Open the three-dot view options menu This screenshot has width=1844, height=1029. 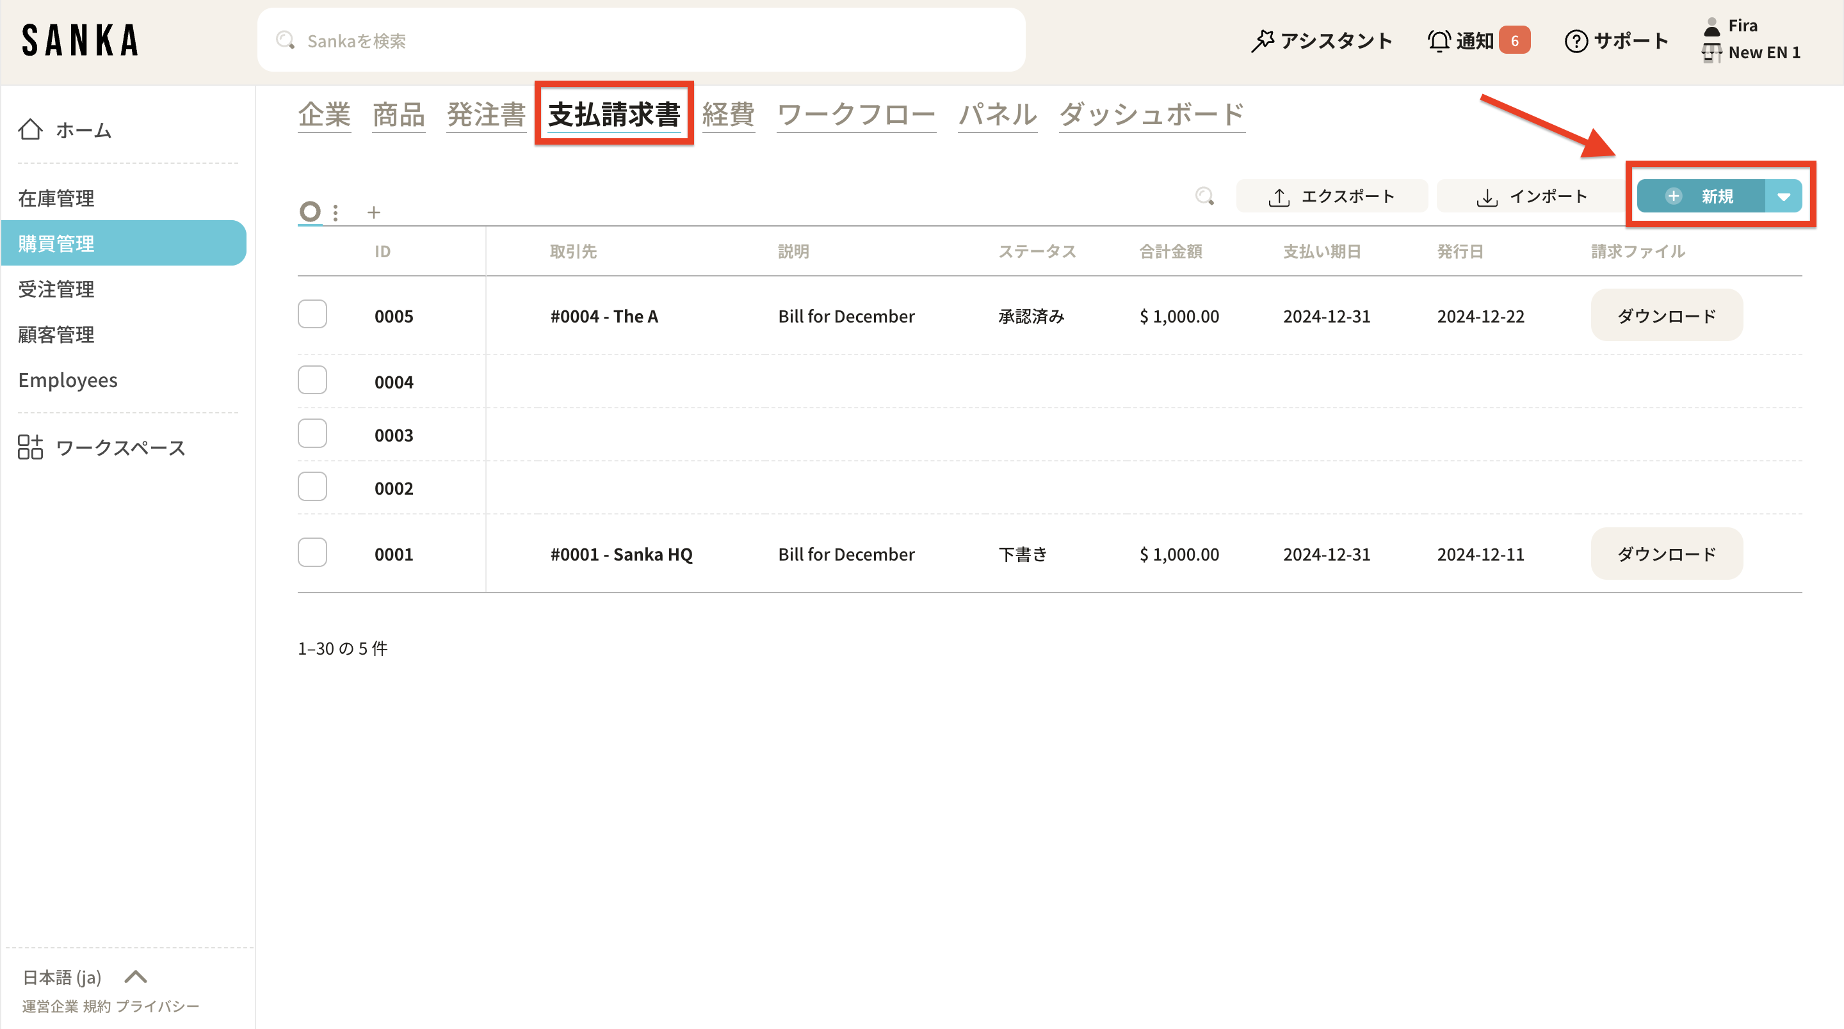coord(335,212)
